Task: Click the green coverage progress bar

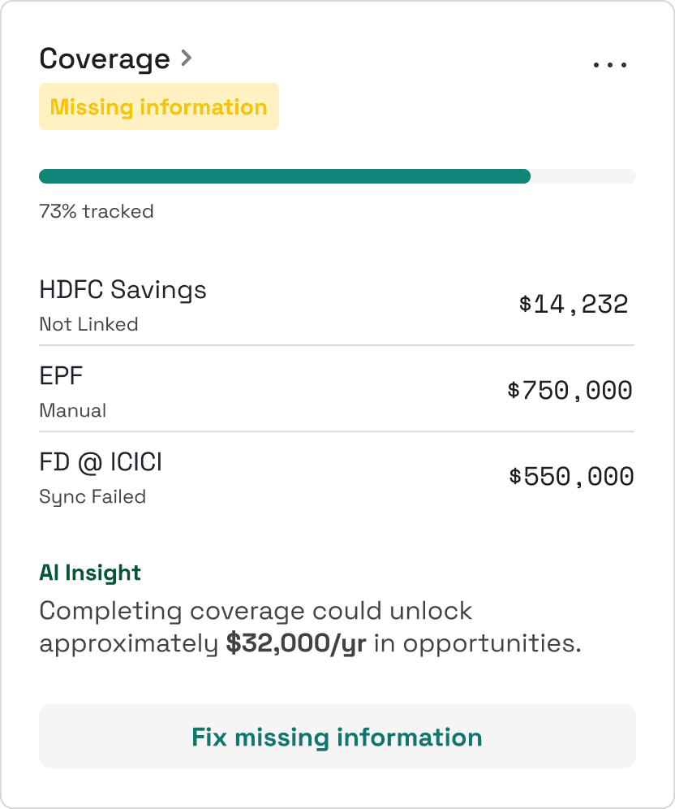Action: click(x=284, y=176)
